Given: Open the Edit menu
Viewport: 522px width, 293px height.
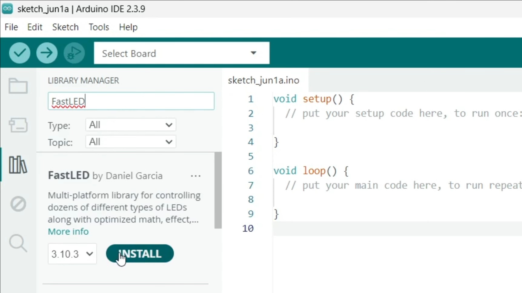Looking at the screenshot, I should (x=35, y=27).
